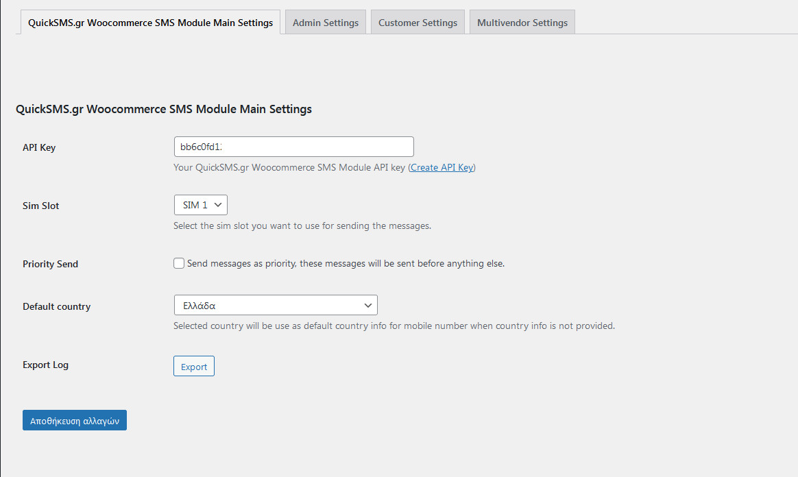This screenshot has height=477, width=798.
Task: Select the Main Settings tab
Action: coord(150,23)
